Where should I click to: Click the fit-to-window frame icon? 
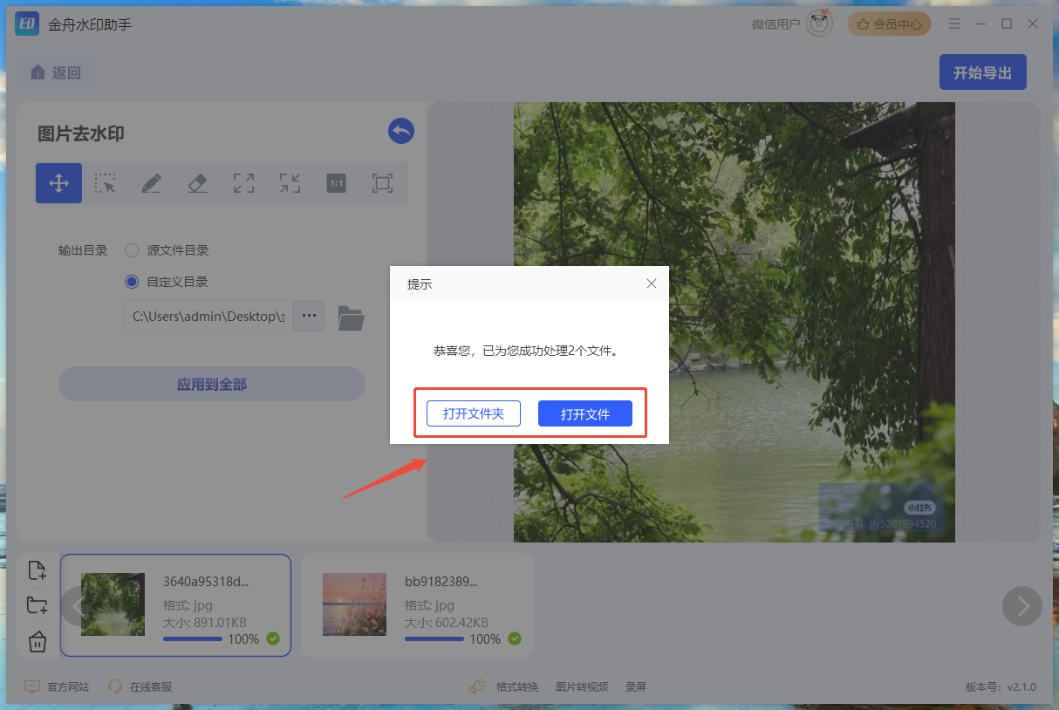point(382,183)
